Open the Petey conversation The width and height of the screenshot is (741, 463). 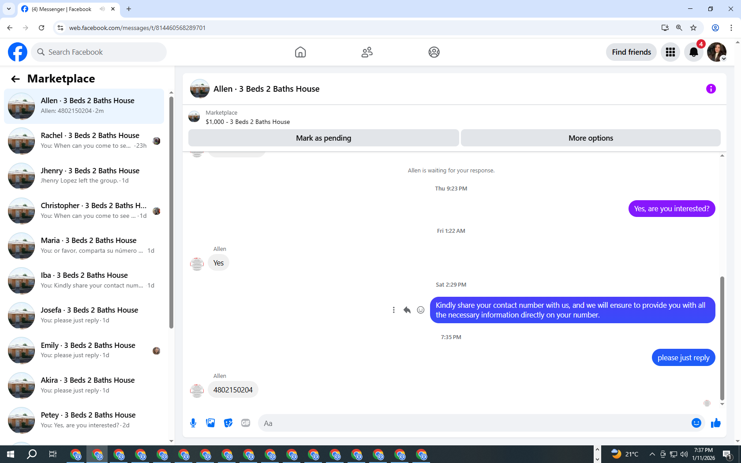point(84,421)
